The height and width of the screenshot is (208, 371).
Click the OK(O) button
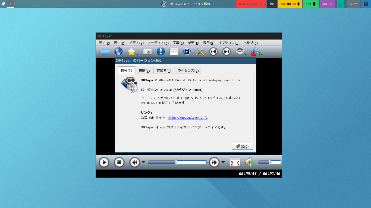pyautogui.click(x=243, y=146)
